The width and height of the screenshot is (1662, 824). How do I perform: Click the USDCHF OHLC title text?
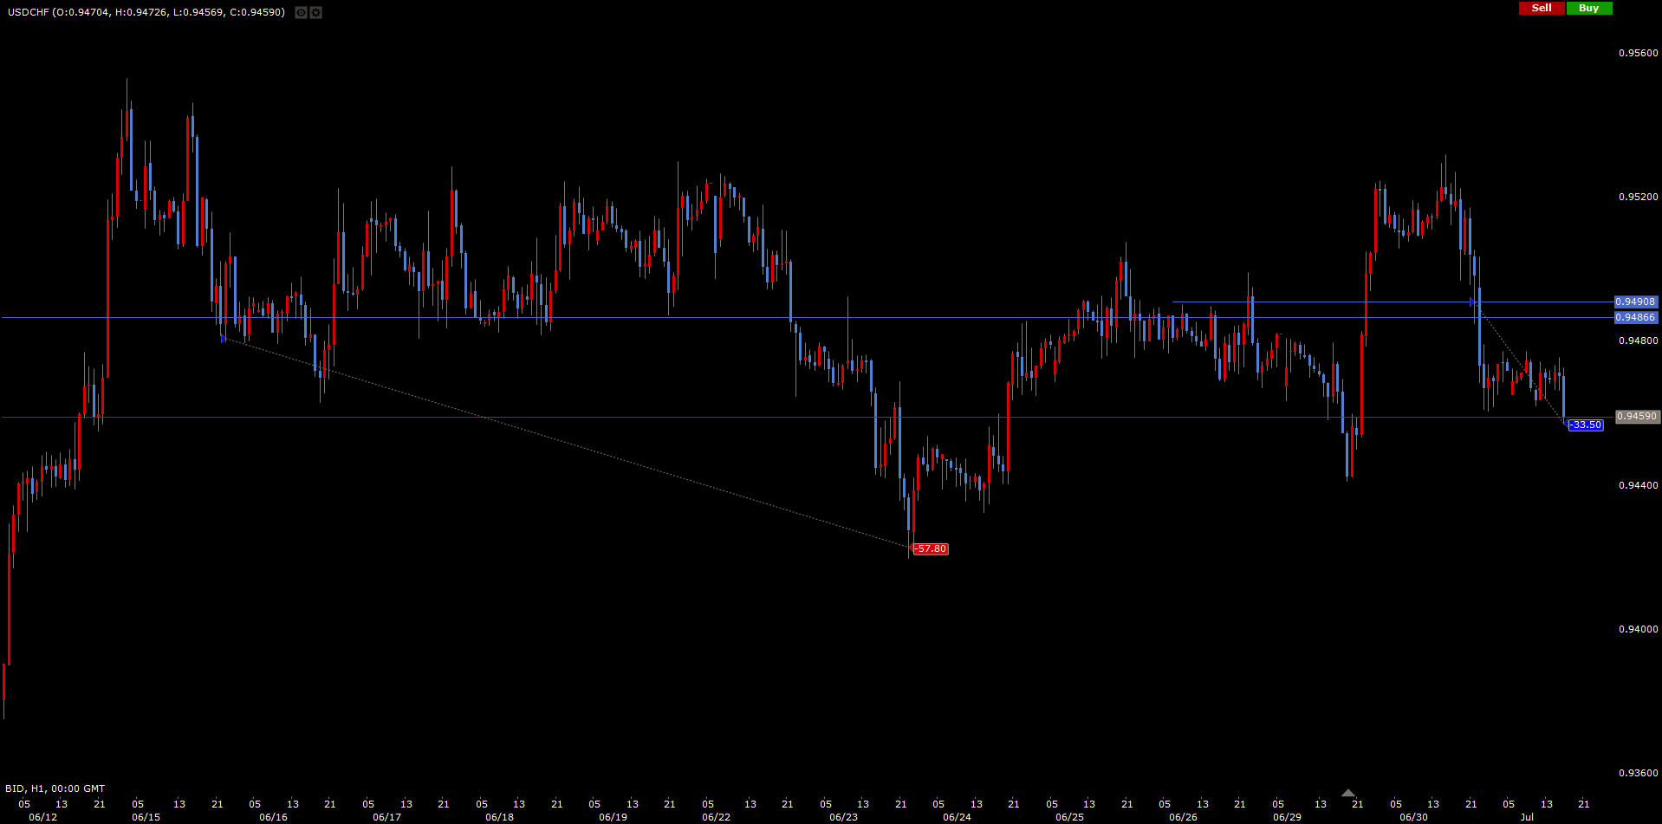[146, 12]
